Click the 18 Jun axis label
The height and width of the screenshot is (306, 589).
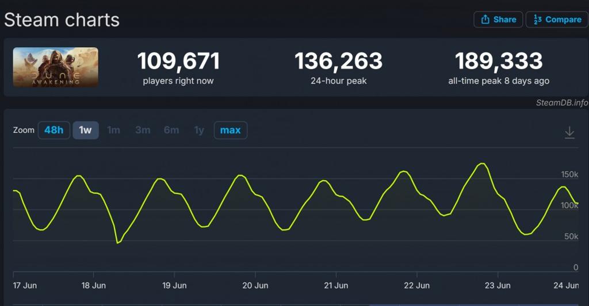click(94, 285)
